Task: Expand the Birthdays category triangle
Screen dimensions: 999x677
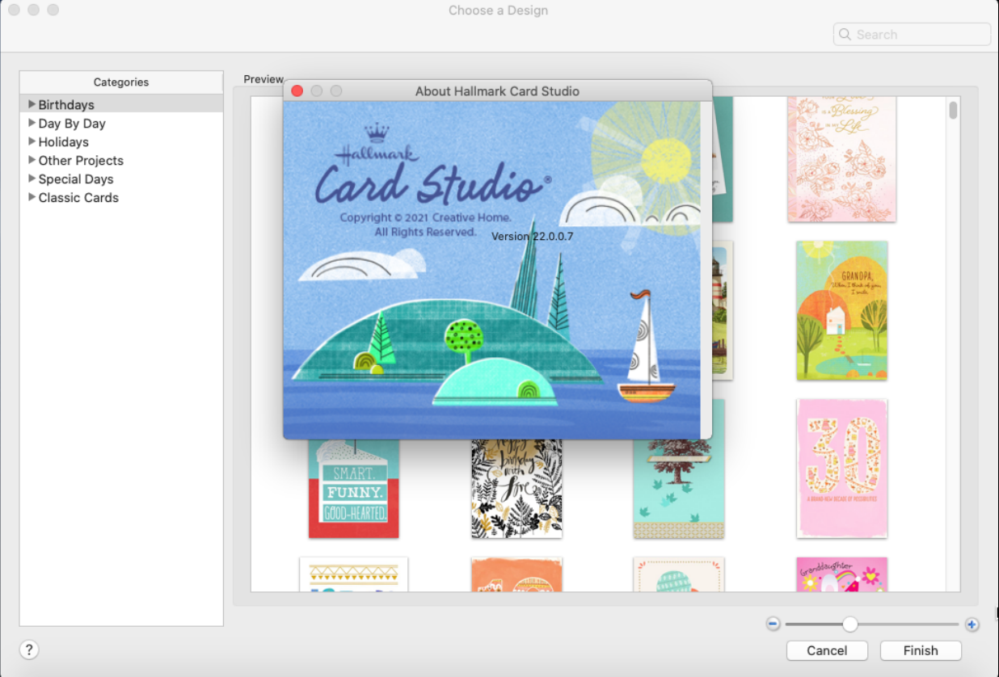Action: click(32, 104)
